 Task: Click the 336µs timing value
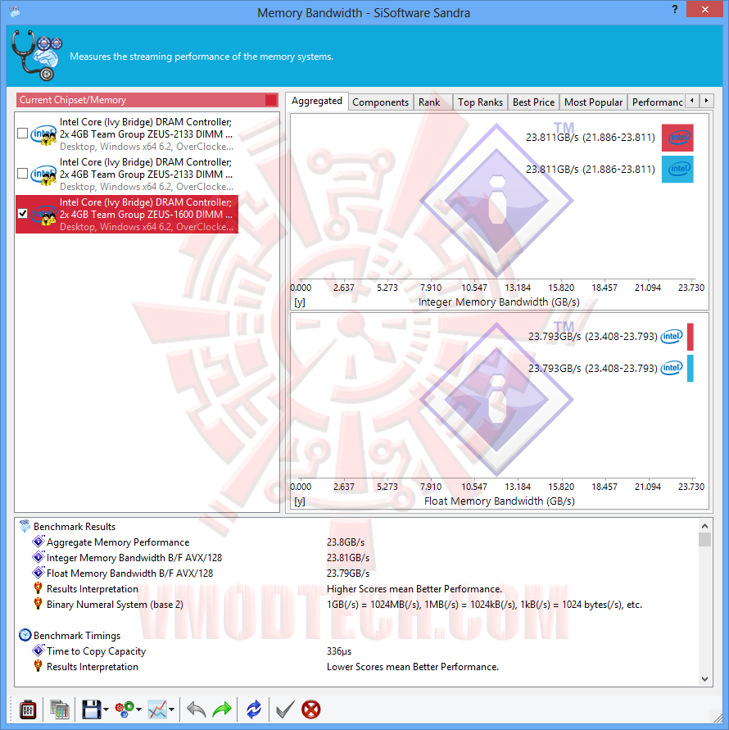(339, 651)
